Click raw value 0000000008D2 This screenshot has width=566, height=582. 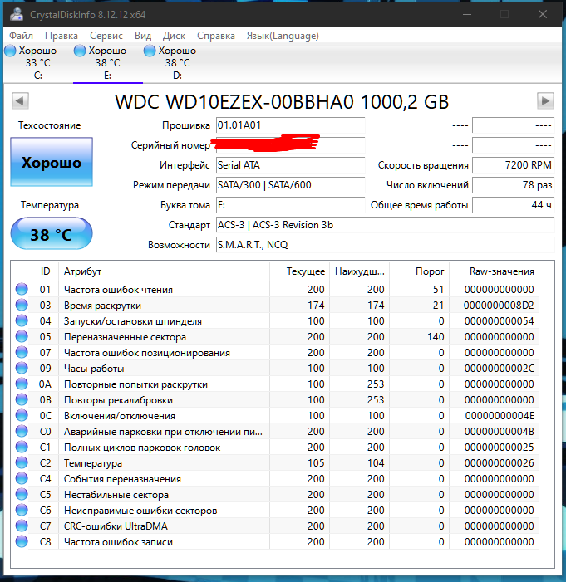[x=499, y=305]
